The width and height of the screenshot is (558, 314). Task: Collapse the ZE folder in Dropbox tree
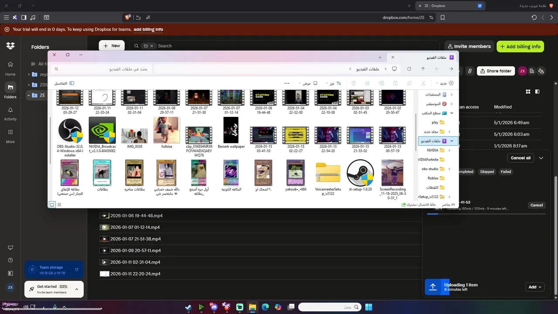pos(29,95)
